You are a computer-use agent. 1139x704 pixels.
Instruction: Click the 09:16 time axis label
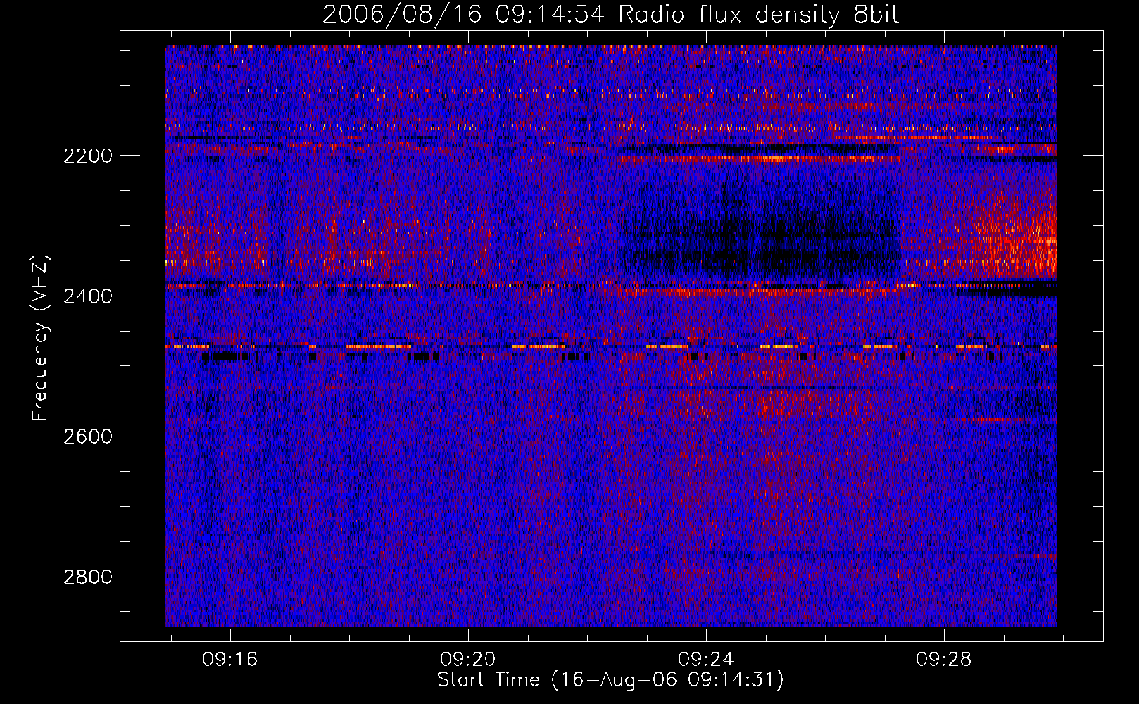229,660
